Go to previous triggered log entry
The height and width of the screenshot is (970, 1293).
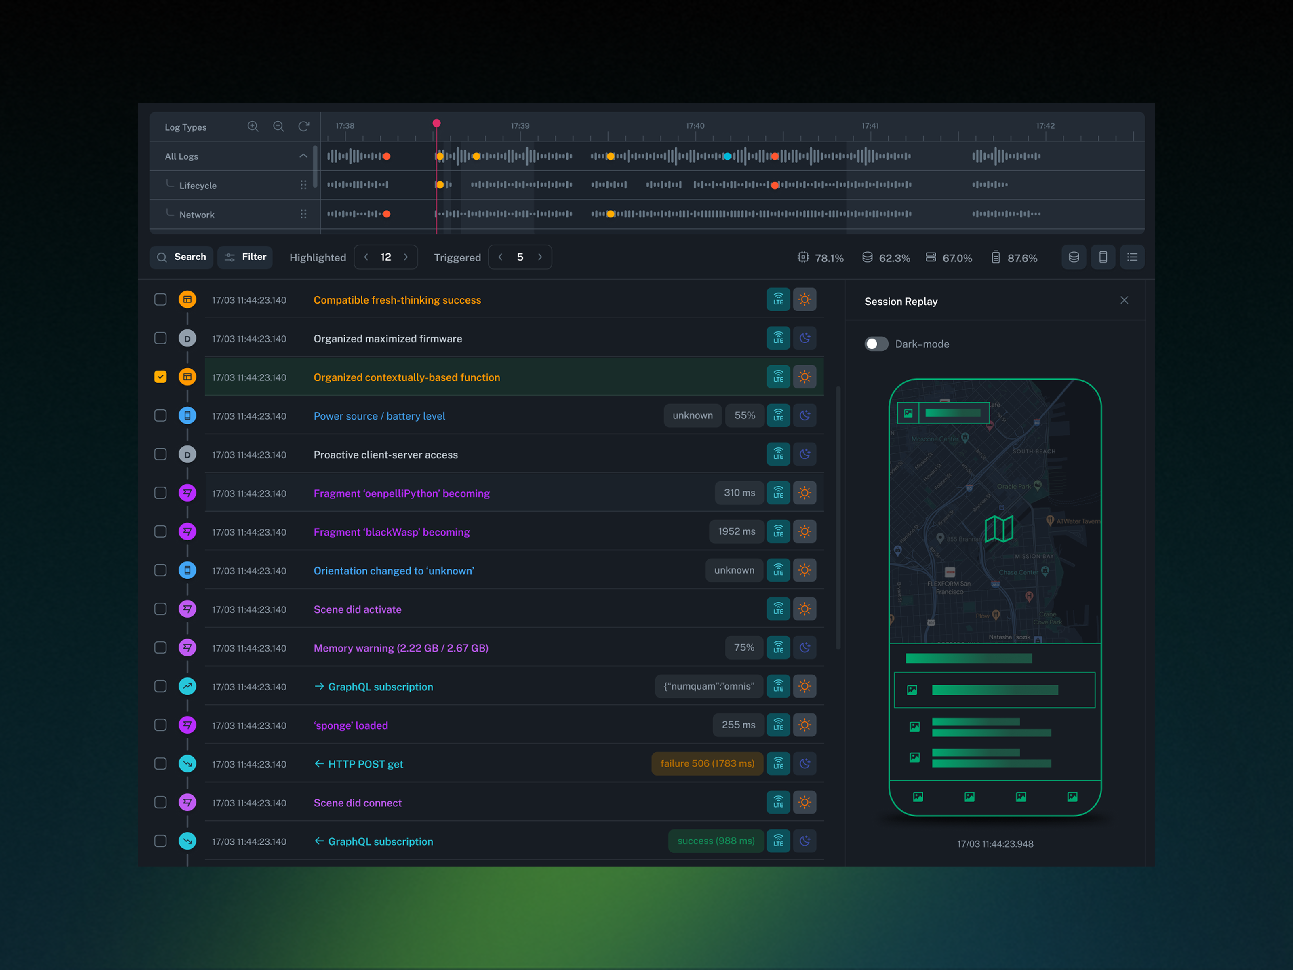tap(500, 257)
